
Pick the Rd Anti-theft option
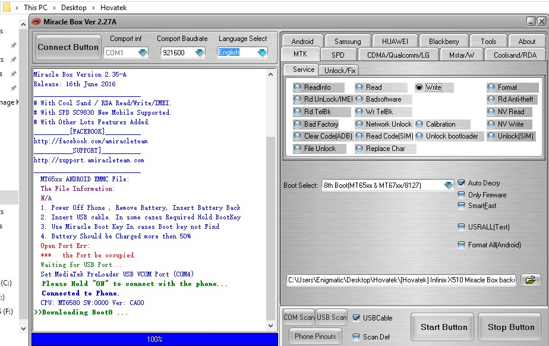click(x=491, y=99)
